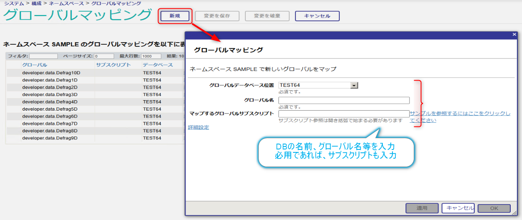Click the ページサイズ input field
The height and width of the screenshot is (220, 522).
pos(104,56)
